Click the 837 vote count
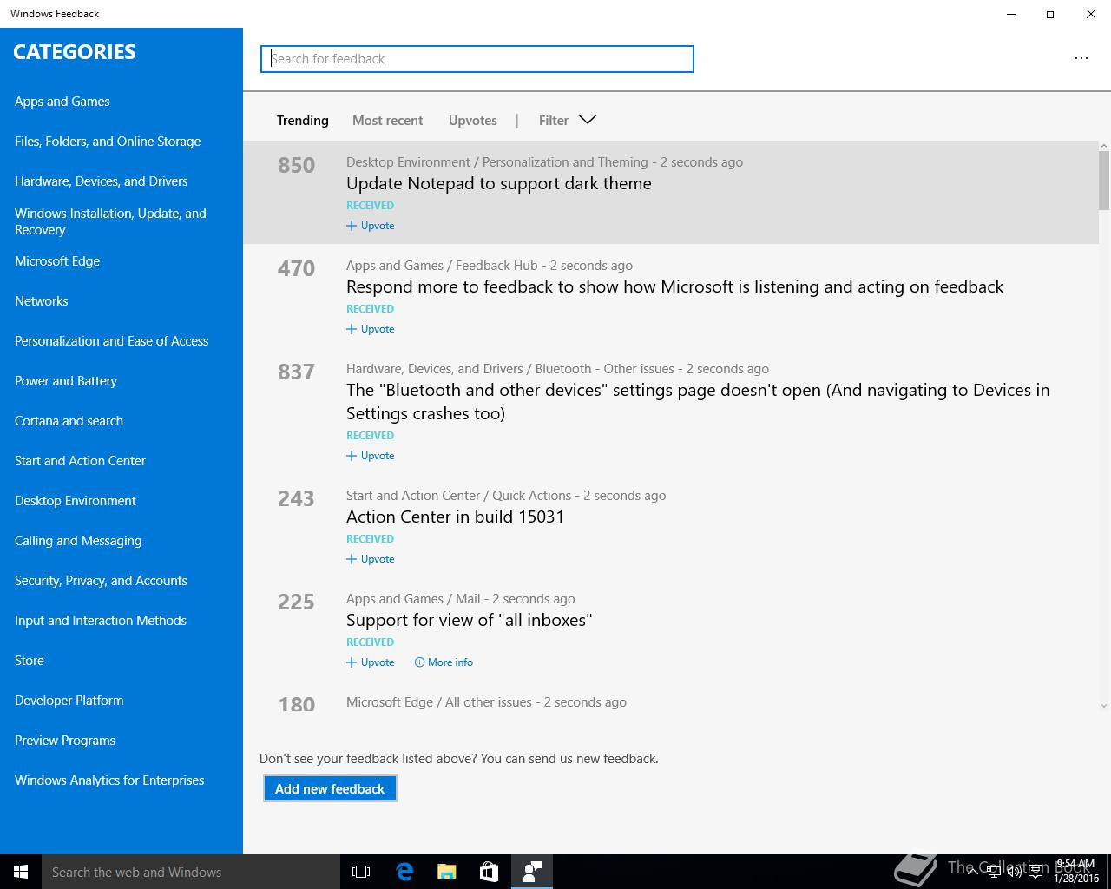The height and width of the screenshot is (889, 1111). click(296, 372)
